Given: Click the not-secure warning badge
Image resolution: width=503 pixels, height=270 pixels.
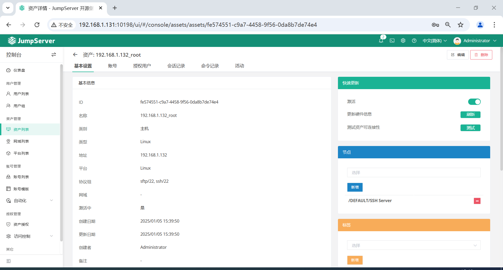Looking at the screenshot, I should point(62,25).
